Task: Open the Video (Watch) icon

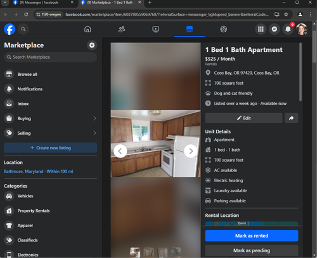Action: tap(156, 29)
